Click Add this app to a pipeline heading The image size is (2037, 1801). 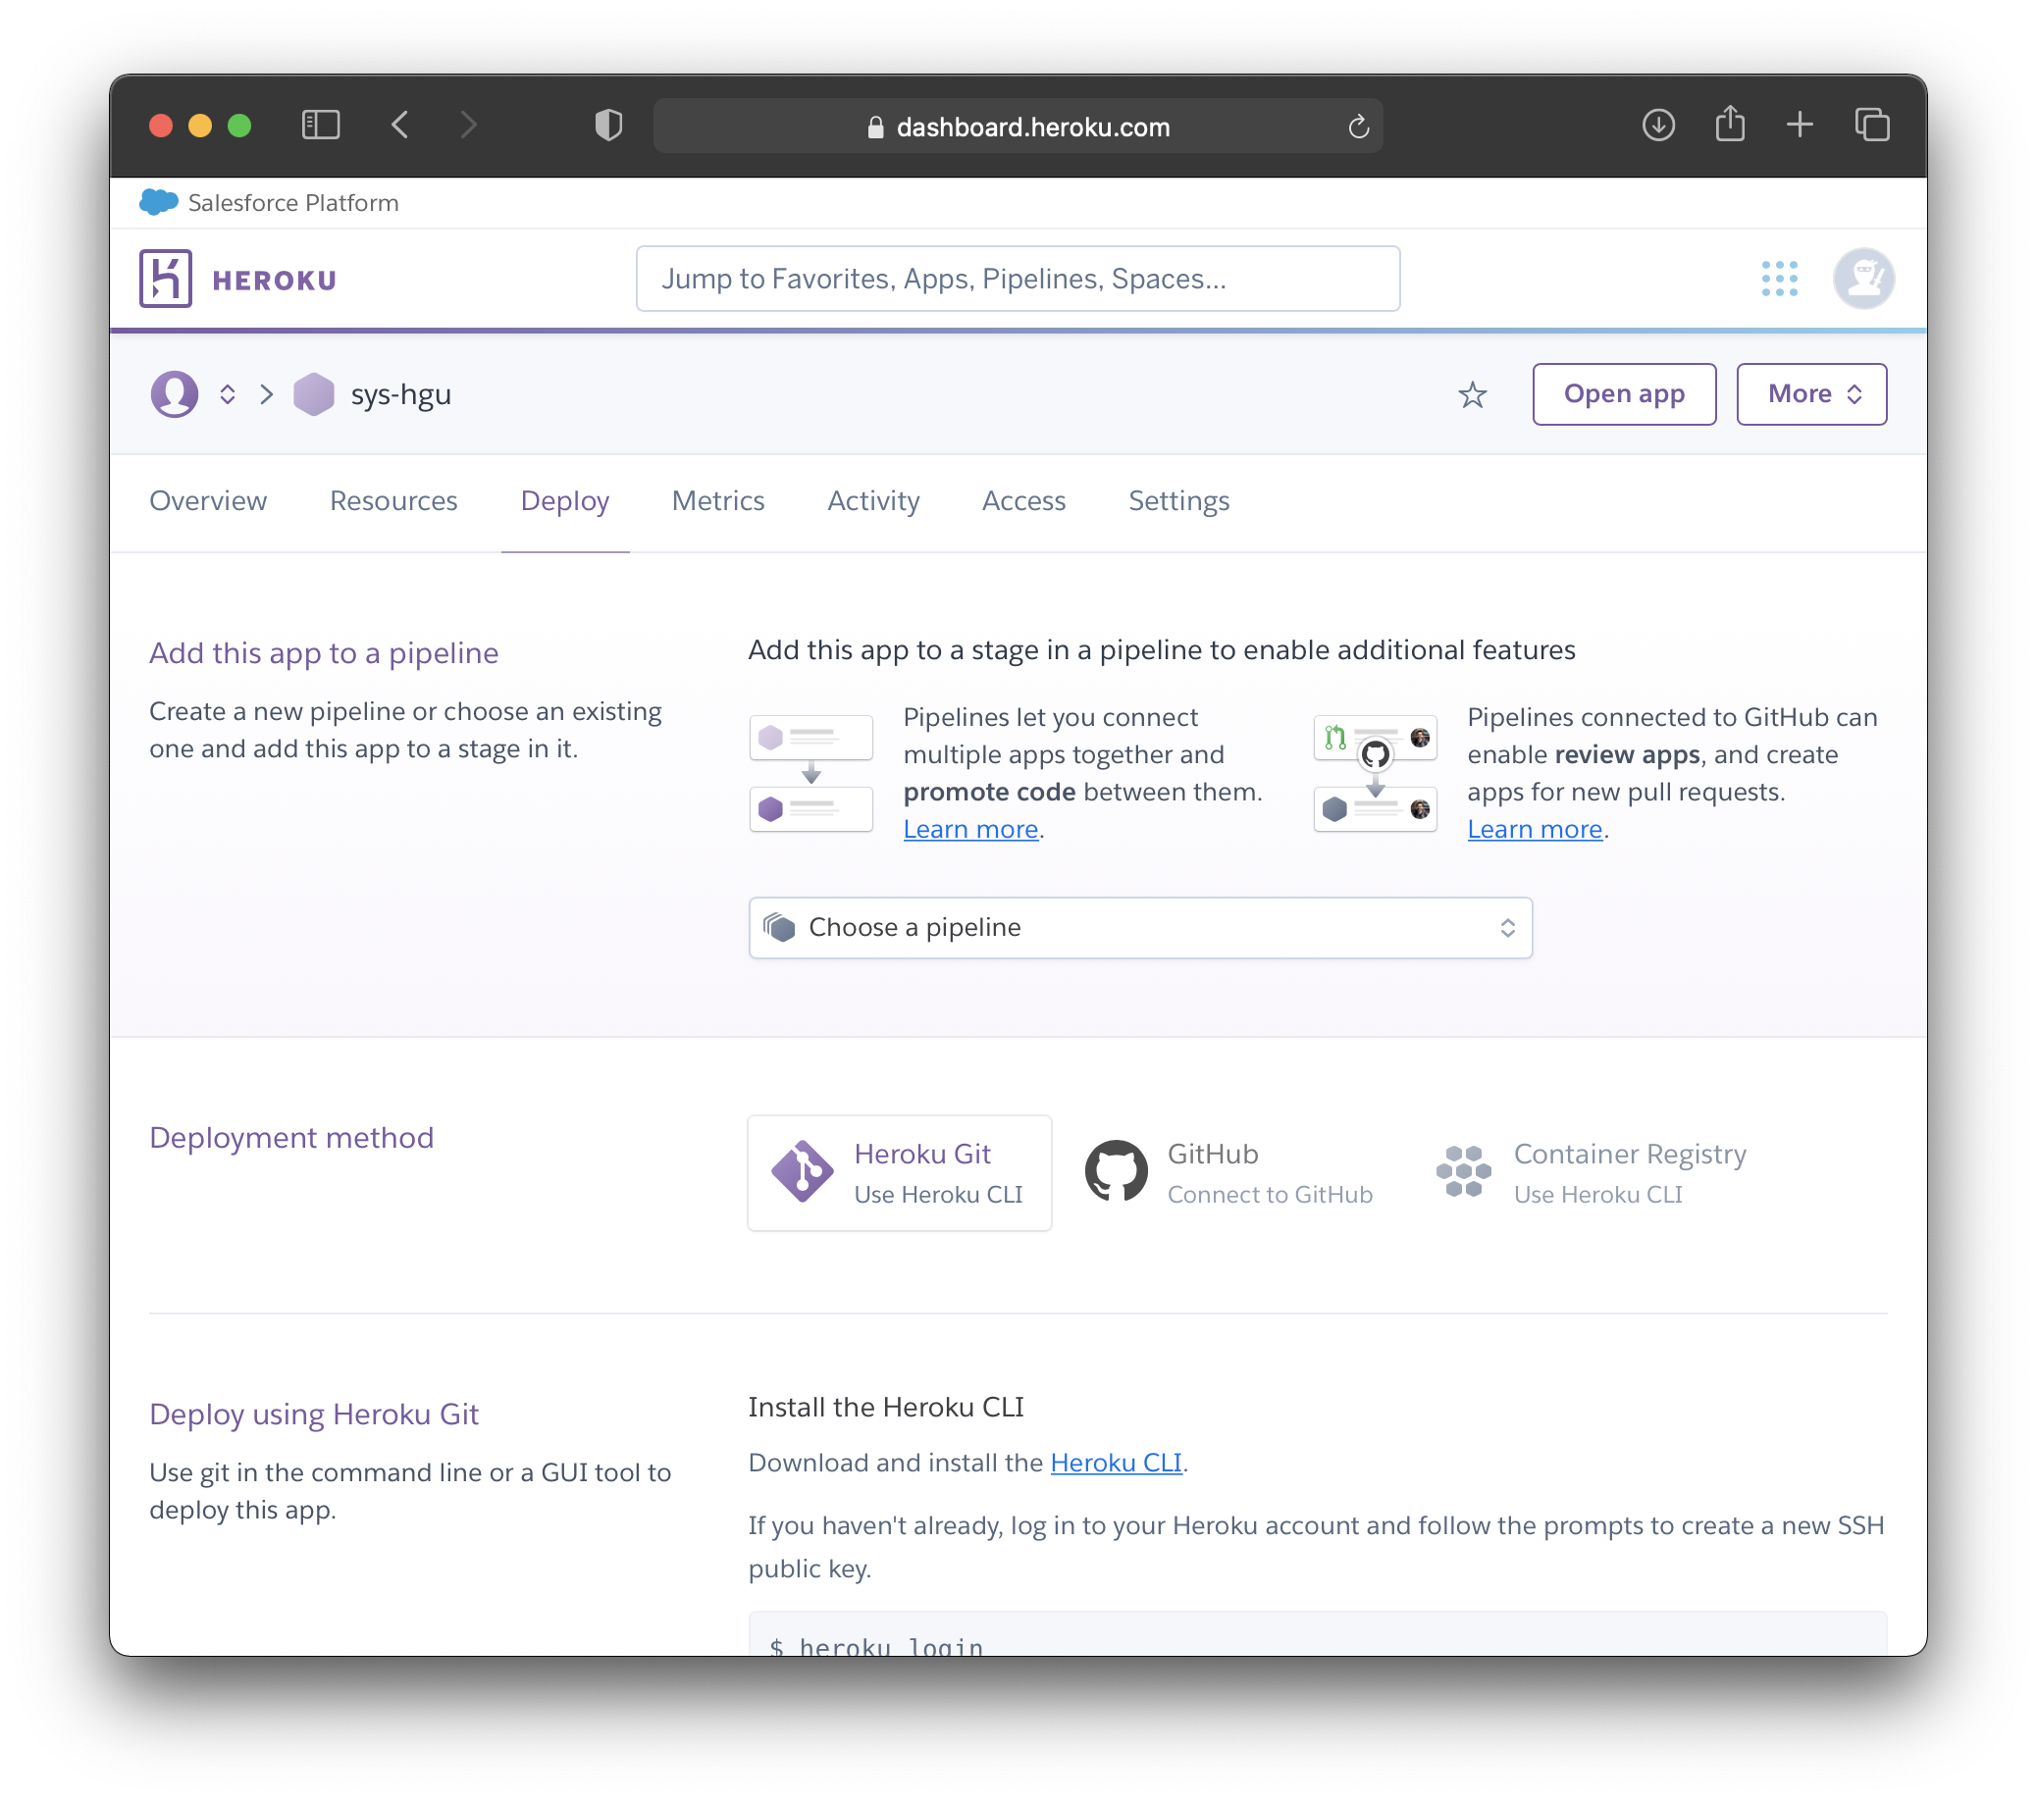pos(324,653)
